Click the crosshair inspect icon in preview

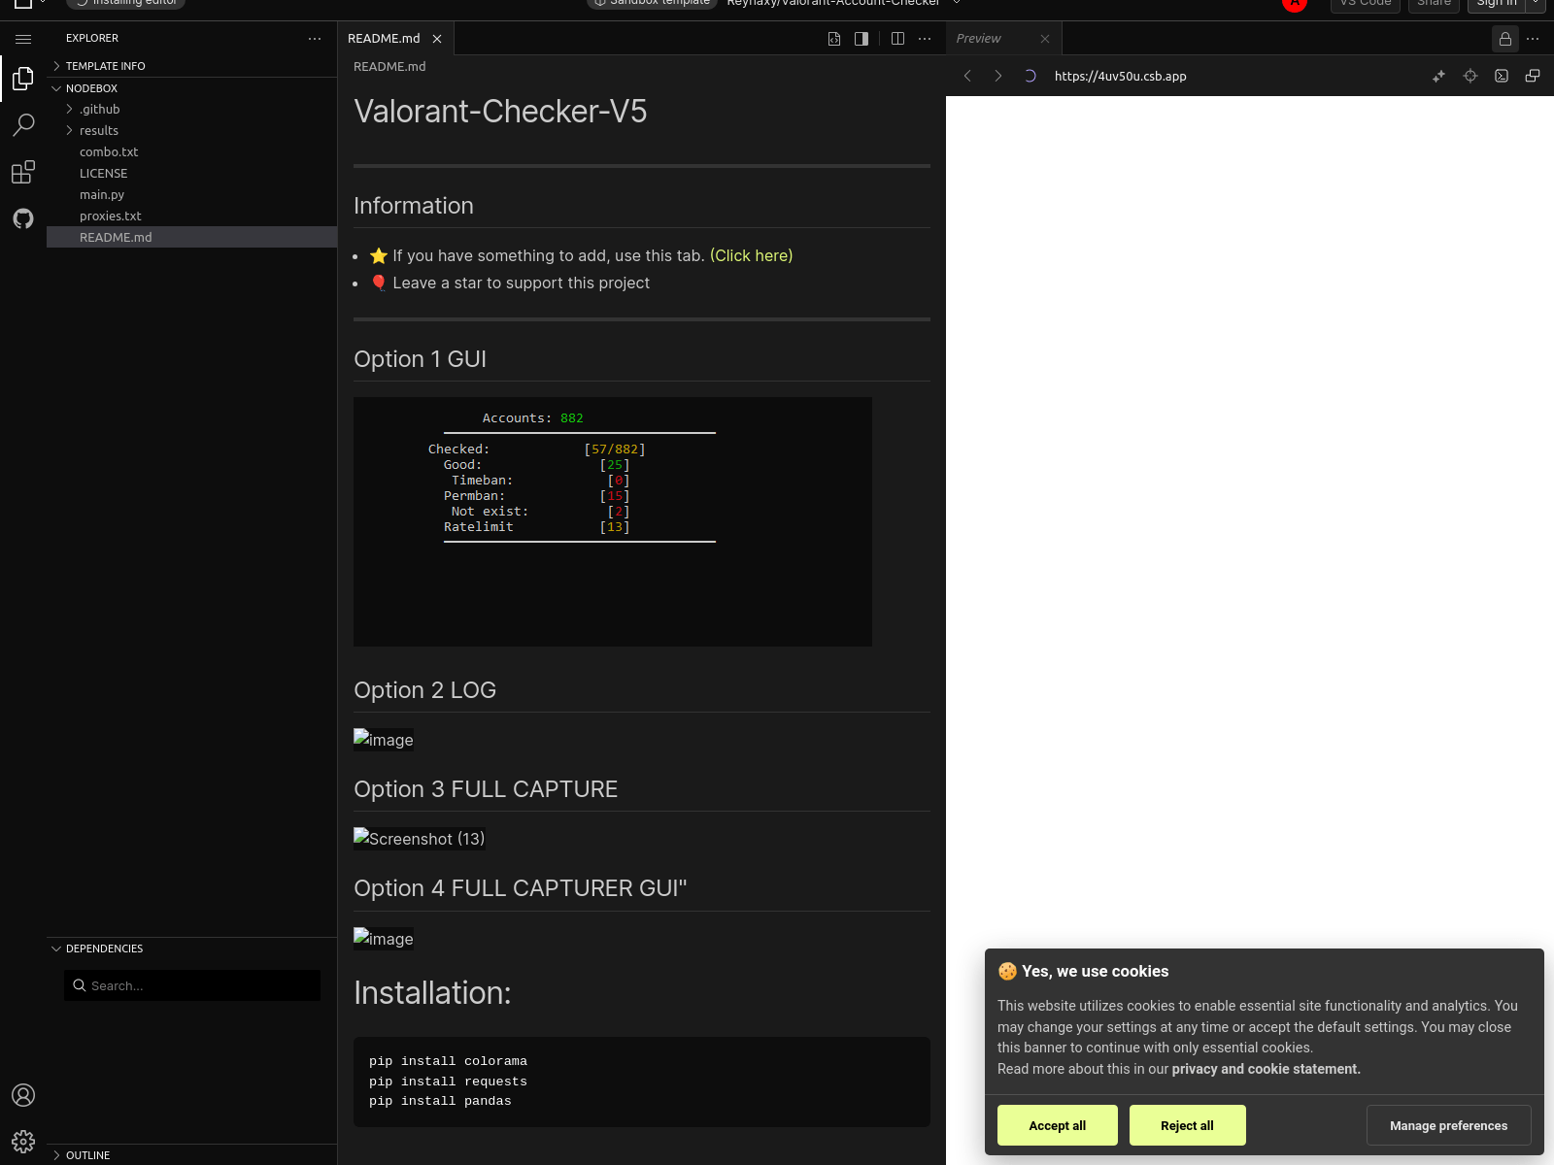1470,76
